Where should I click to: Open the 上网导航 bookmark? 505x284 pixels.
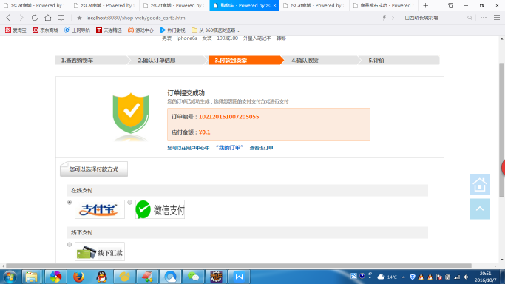(77, 30)
